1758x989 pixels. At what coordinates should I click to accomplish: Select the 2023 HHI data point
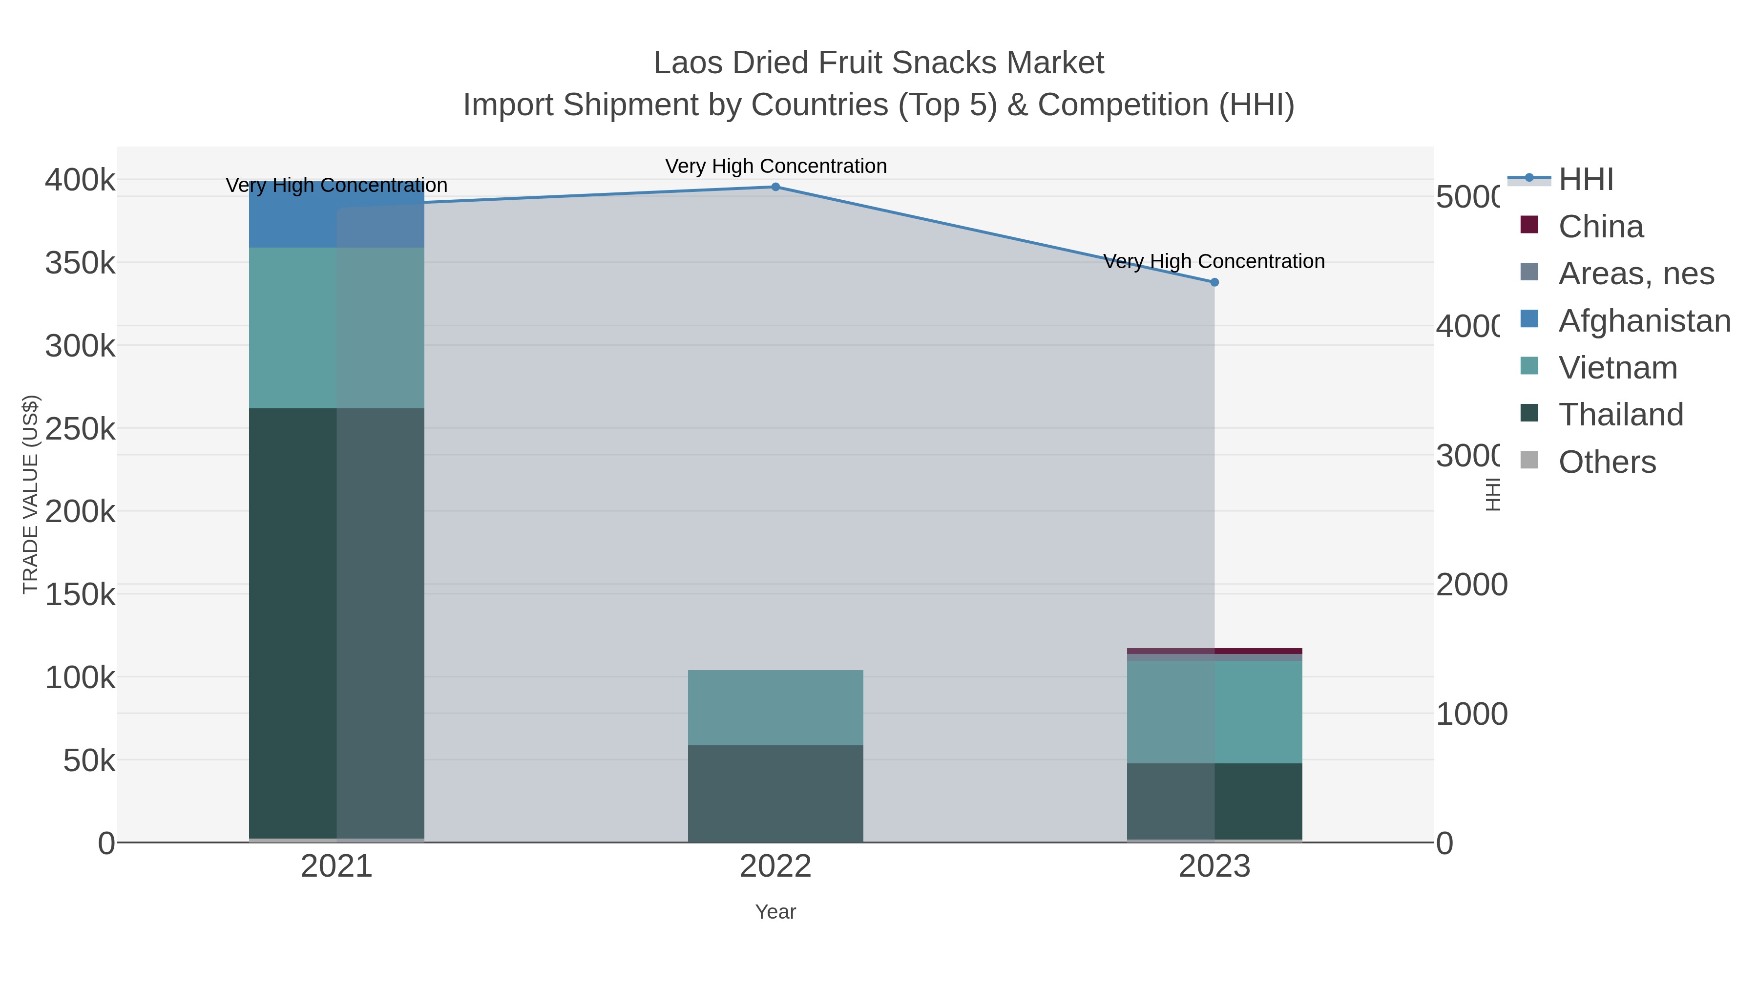pyautogui.click(x=1214, y=282)
